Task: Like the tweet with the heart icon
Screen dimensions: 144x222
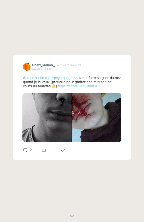Action: [63, 150]
